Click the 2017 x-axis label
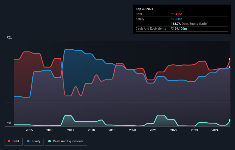235x150 pixels. [71, 130]
